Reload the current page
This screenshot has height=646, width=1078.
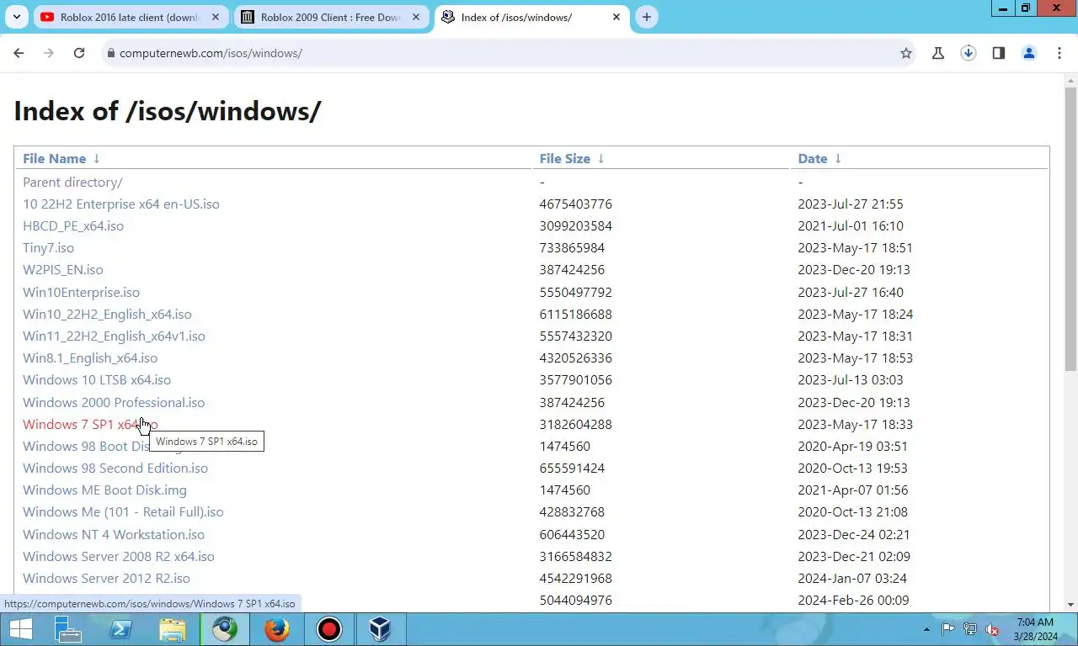(79, 53)
